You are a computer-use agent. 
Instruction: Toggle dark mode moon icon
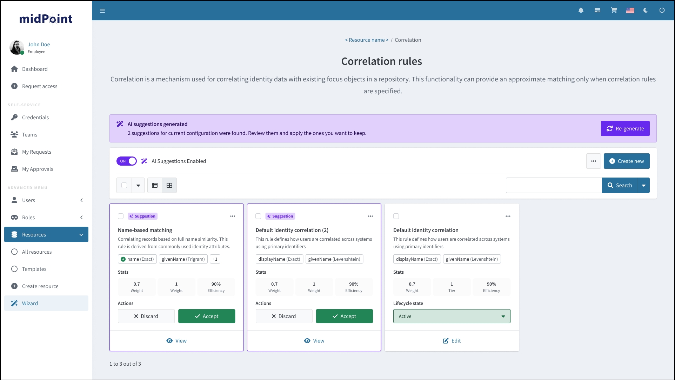tap(646, 11)
